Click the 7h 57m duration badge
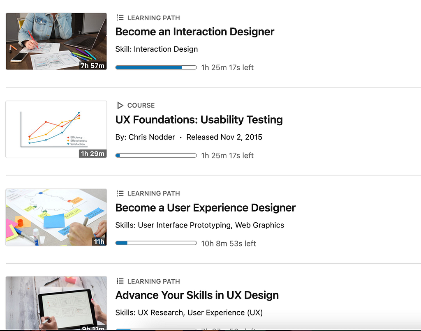 [93, 66]
